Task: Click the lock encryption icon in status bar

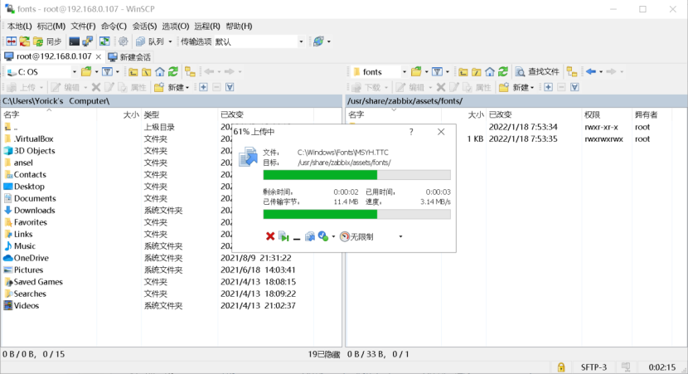Action: 560,367
